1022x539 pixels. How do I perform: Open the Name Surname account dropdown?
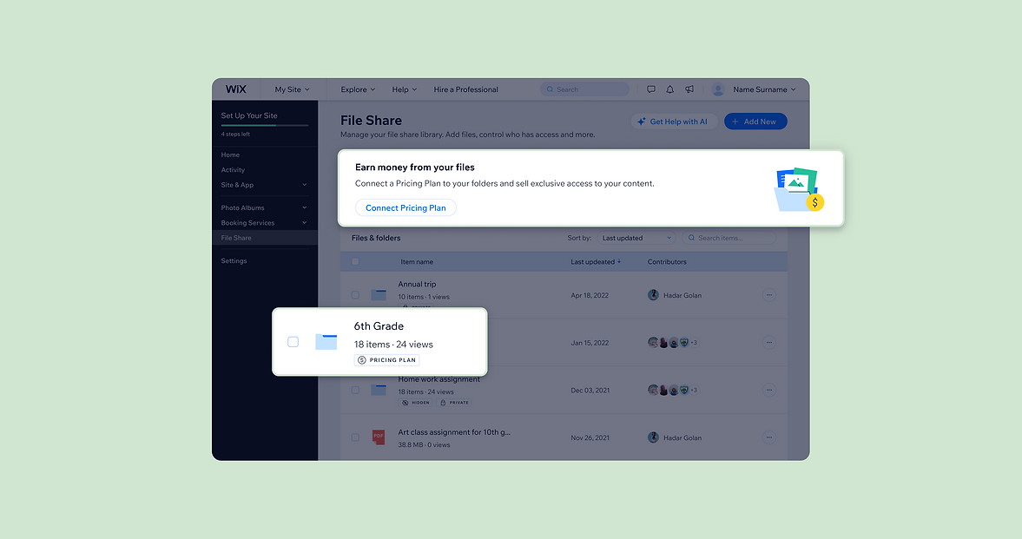coord(764,89)
